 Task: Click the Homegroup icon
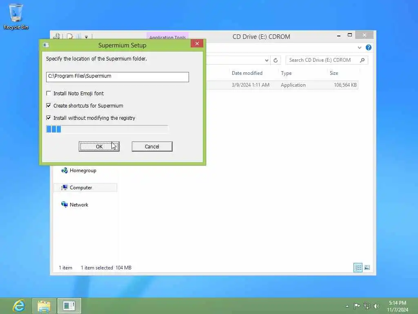tap(64, 170)
